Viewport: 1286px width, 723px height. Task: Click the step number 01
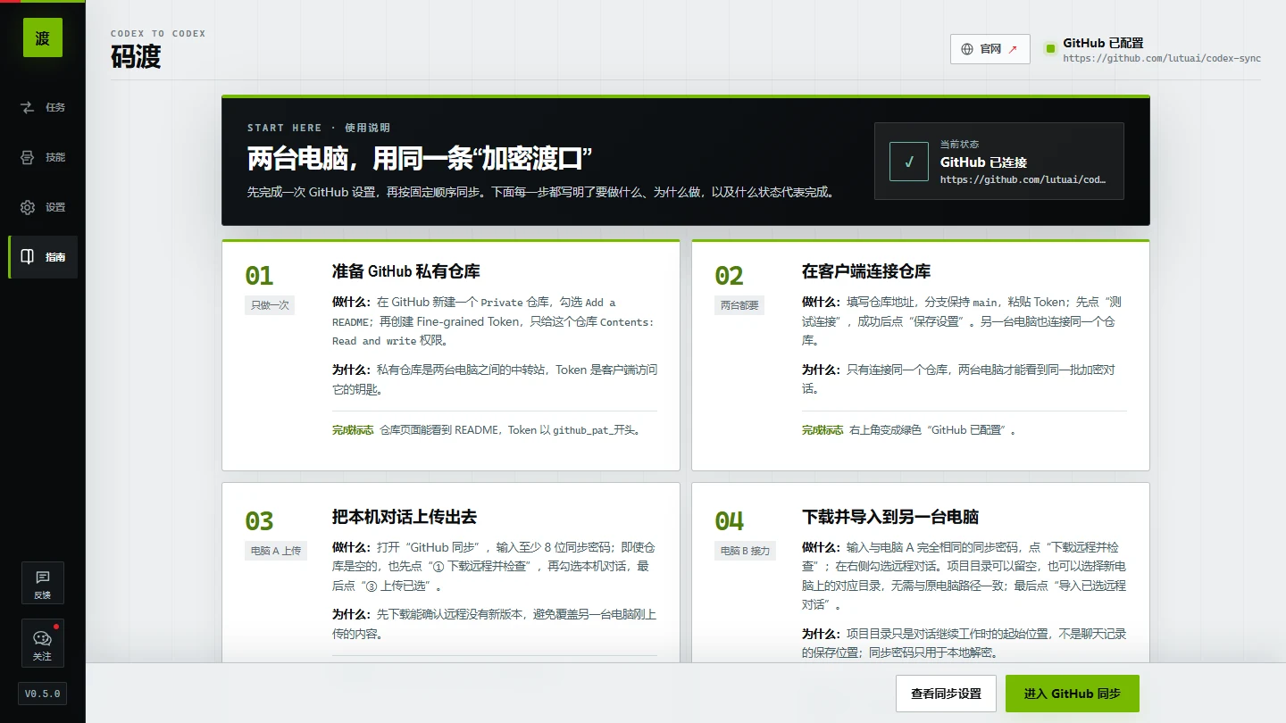[x=259, y=276]
